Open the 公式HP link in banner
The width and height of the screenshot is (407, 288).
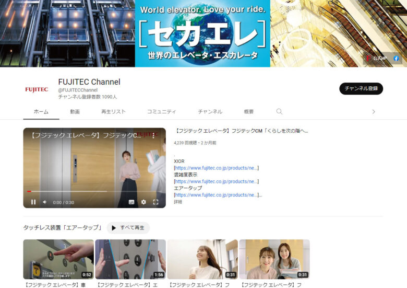[x=377, y=58]
